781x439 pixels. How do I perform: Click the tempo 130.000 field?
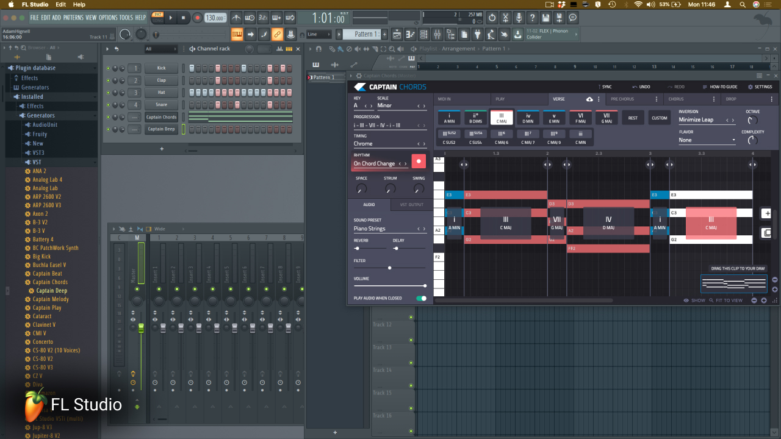point(215,18)
